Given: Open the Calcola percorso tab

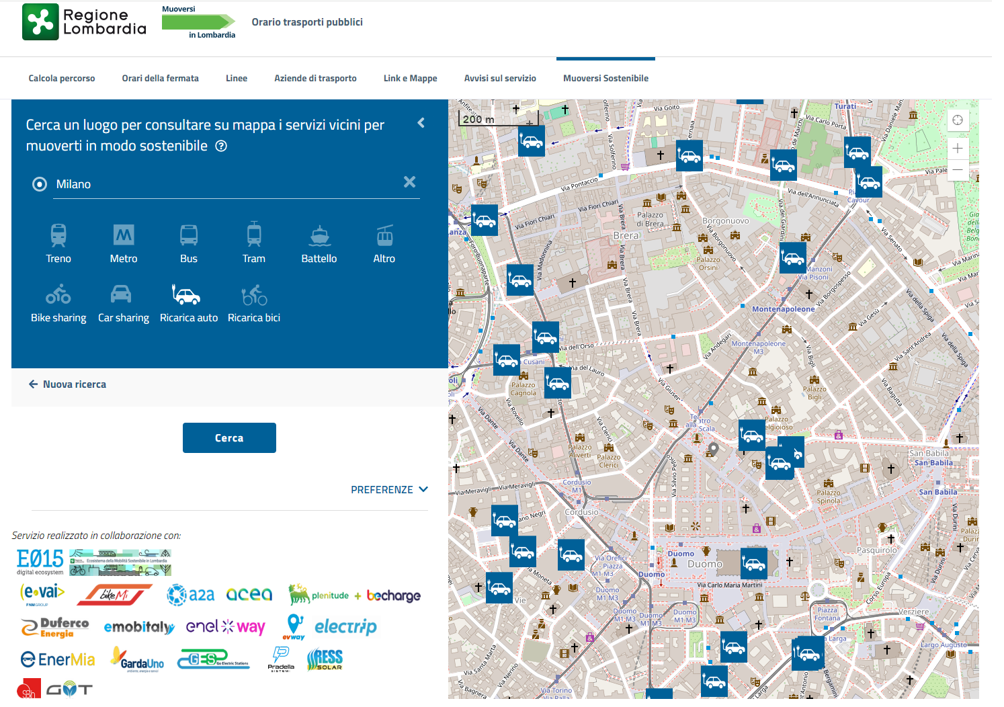Looking at the screenshot, I should (62, 79).
